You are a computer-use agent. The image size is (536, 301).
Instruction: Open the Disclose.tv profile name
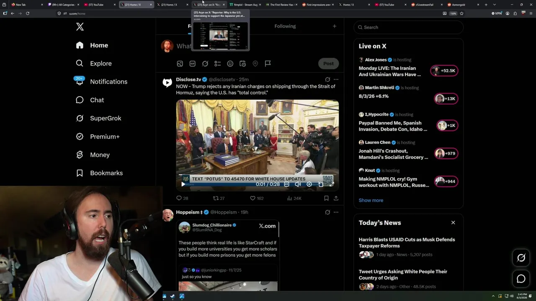188,79
